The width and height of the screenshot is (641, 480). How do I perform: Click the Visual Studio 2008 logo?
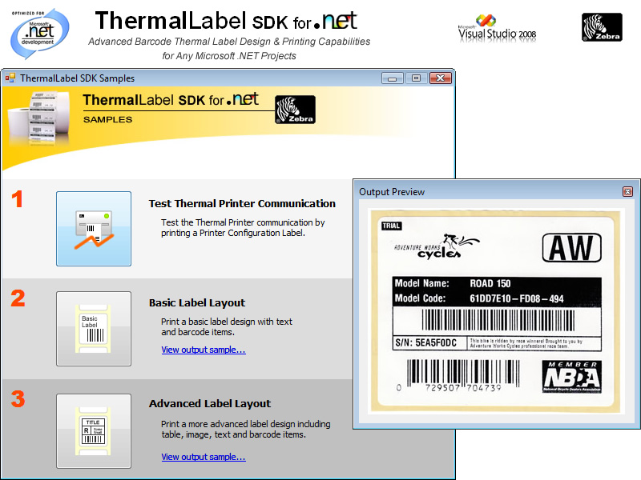pos(497,28)
